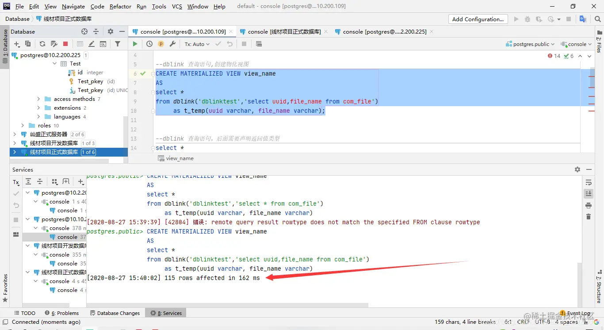Open Tx Auto transaction mode dropdown
Image resolution: width=604 pixels, height=330 pixels.
click(197, 44)
